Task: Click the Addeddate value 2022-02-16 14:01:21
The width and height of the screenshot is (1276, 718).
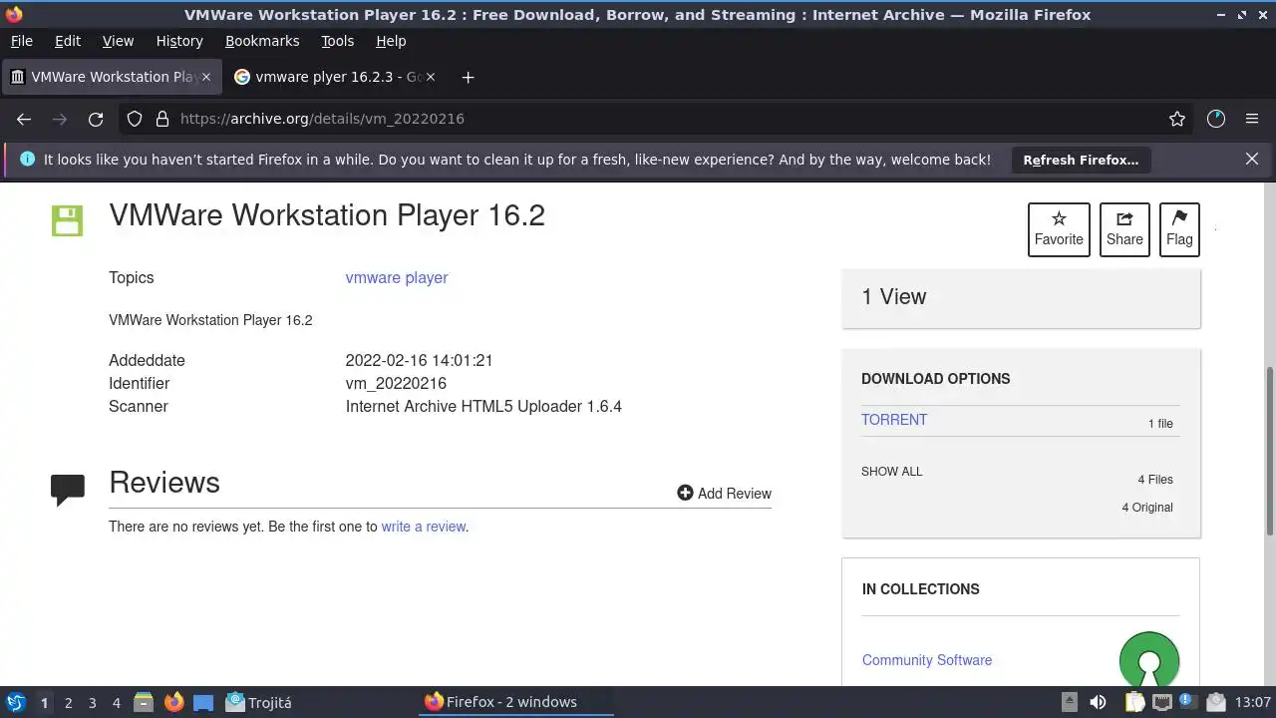Action: pyautogui.click(x=419, y=361)
